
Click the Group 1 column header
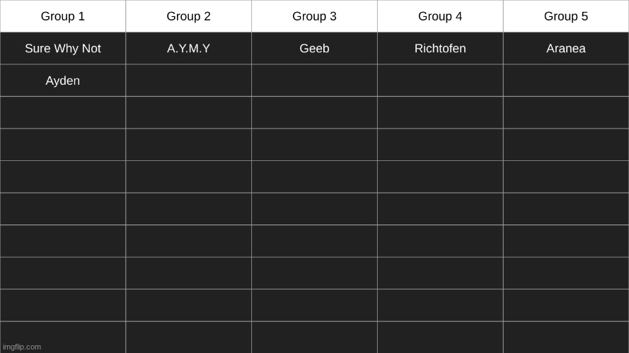pyautogui.click(x=63, y=16)
